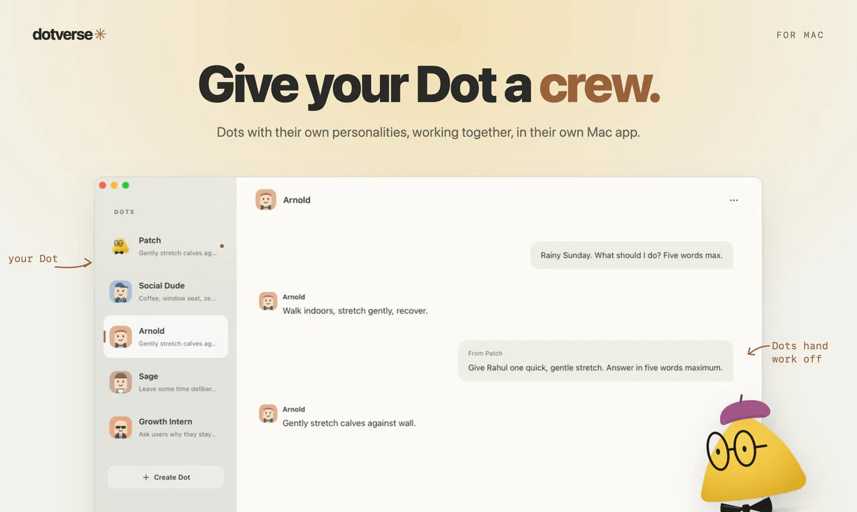
Task: Click 'Coffee, window seat, ze...' preview text
Action: pos(177,298)
